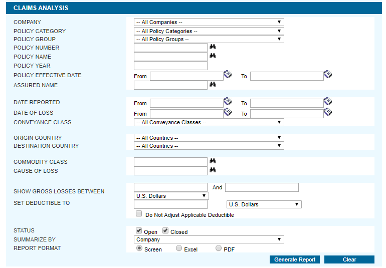
Task: Enable Do Not Adjust Applicable Deductible
Action: coord(139,214)
